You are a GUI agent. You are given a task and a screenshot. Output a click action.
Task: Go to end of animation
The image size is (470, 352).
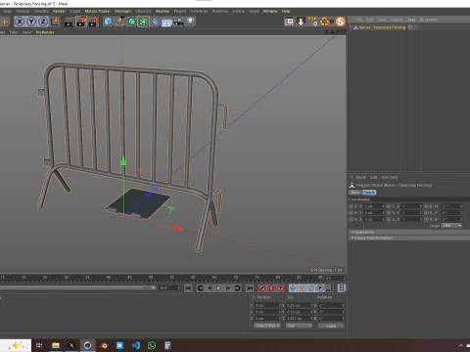(x=250, y=288)
